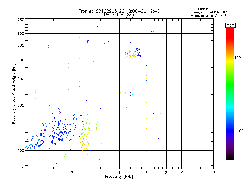Click the colorbar label '-100'
The width and height of the screenshot is (251, 188).
pyautogui.click(x=239, y=131)
